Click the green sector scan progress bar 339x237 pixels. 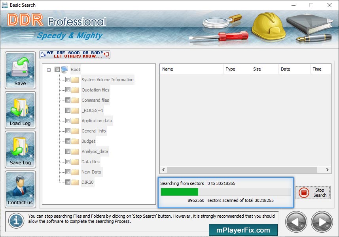click(x=226, y=192)
